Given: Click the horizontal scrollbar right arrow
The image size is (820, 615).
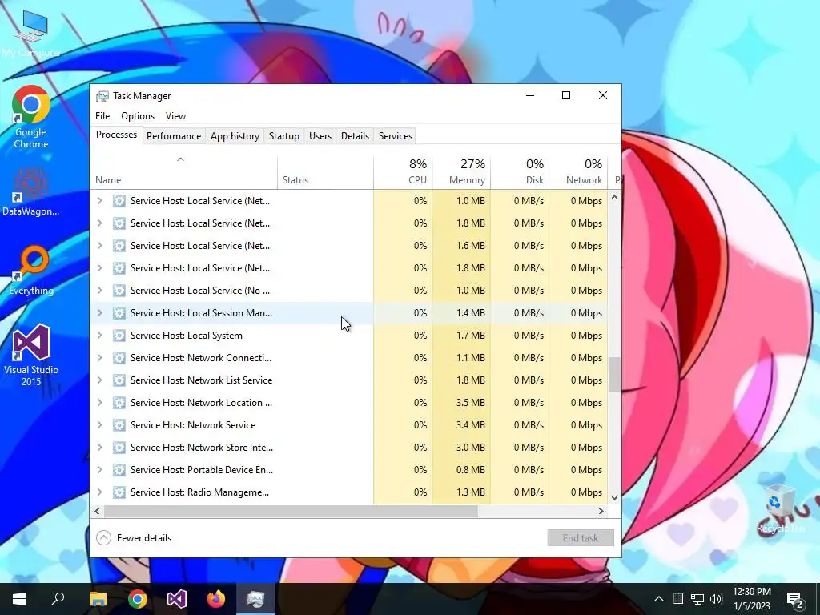Looking at the screenshot, I should [x=601, y=511].
